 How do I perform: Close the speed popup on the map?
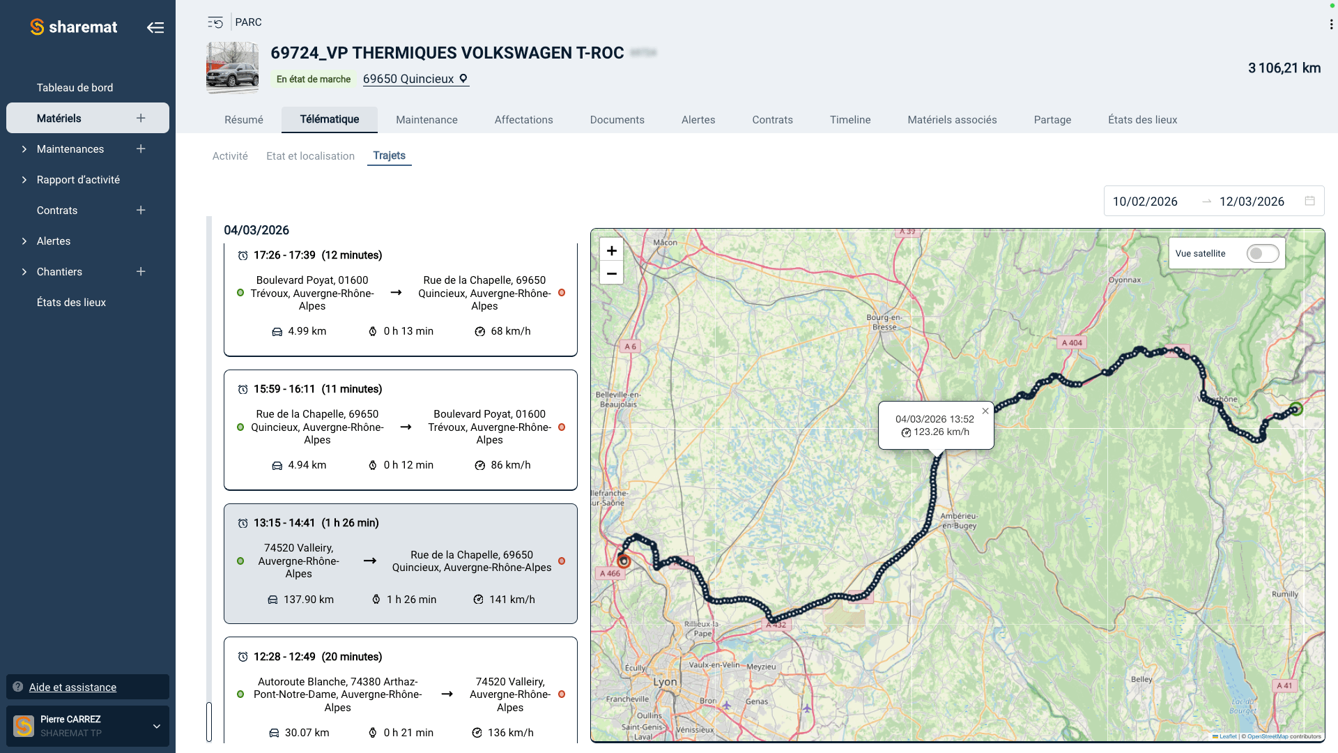pyautogui.click(x=985, y=411)
